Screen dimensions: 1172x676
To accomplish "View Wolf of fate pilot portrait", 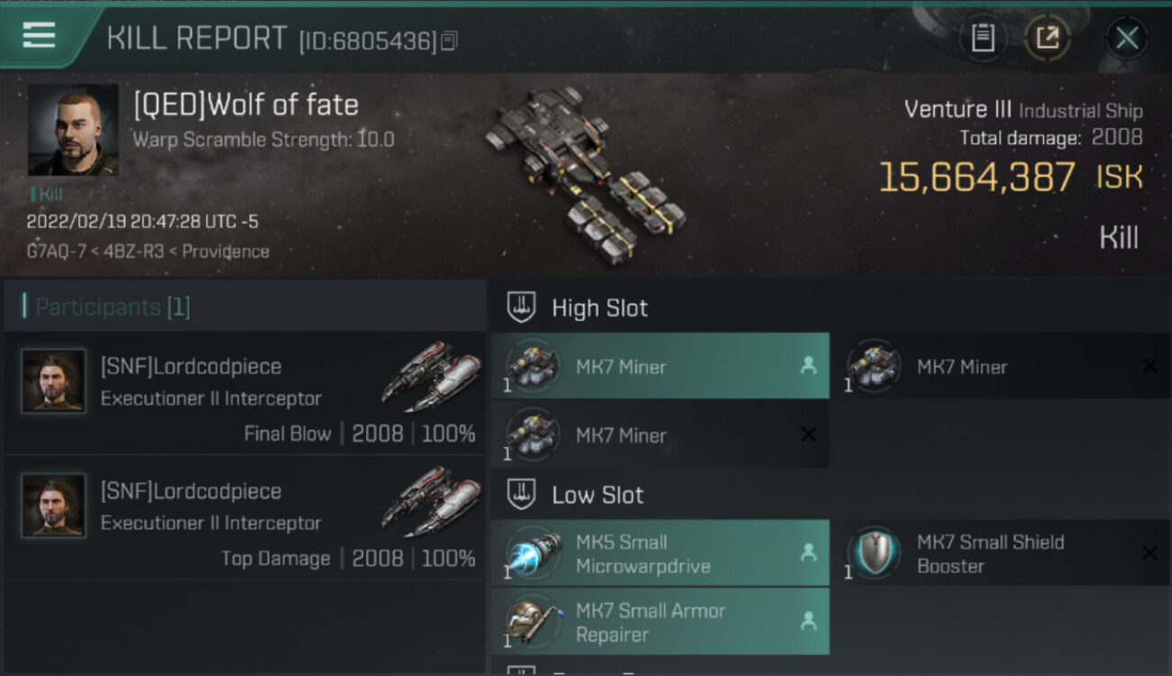I will [73, 130].
